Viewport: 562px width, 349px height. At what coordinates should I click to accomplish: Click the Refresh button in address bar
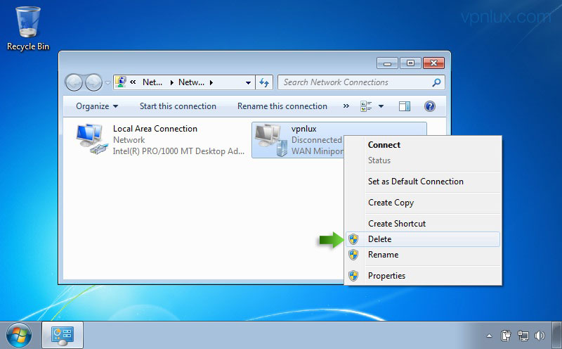(x=264, y=82)
